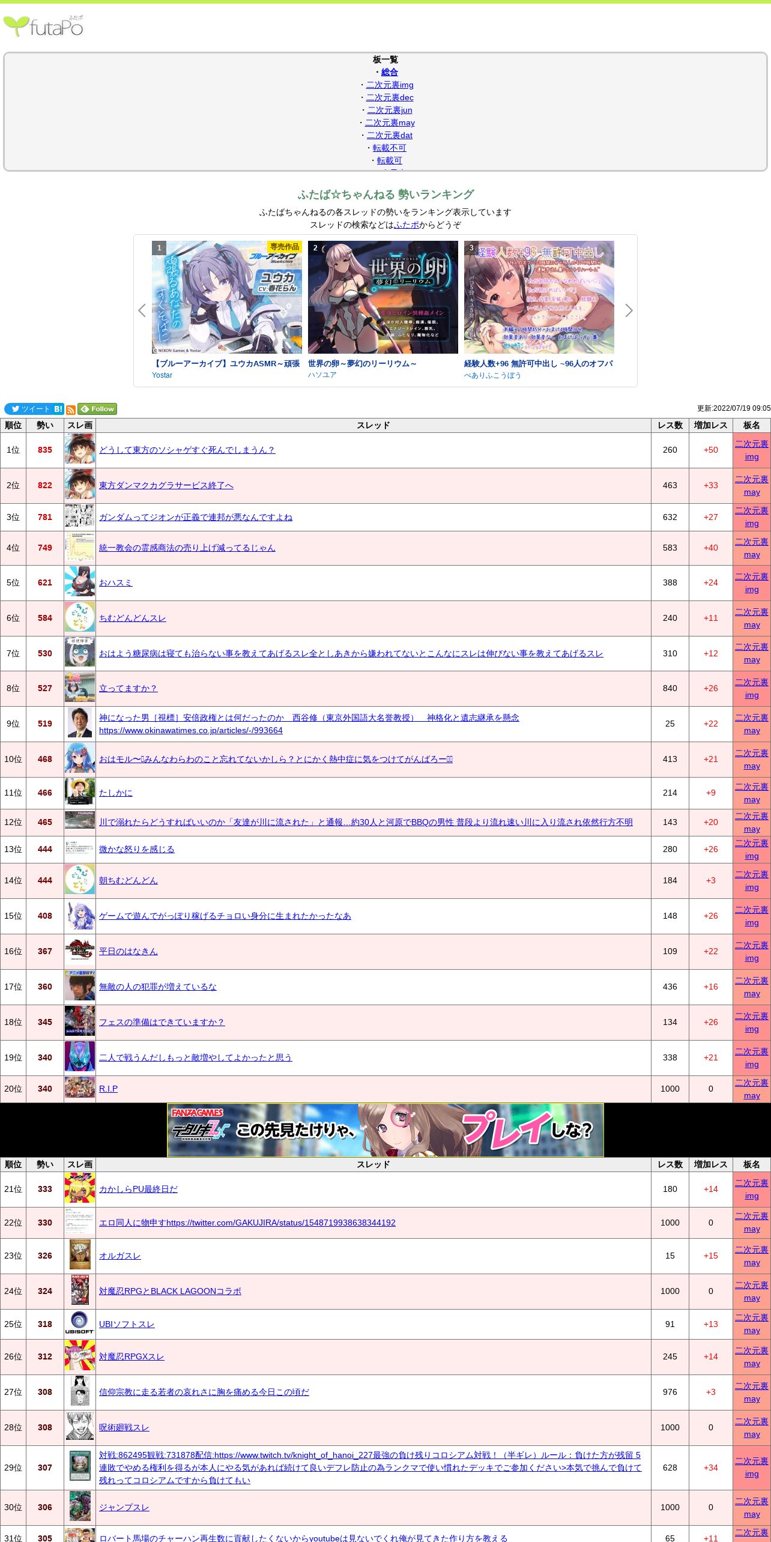Click the Hatena B! bookmark icon

[x=58, y=409]
